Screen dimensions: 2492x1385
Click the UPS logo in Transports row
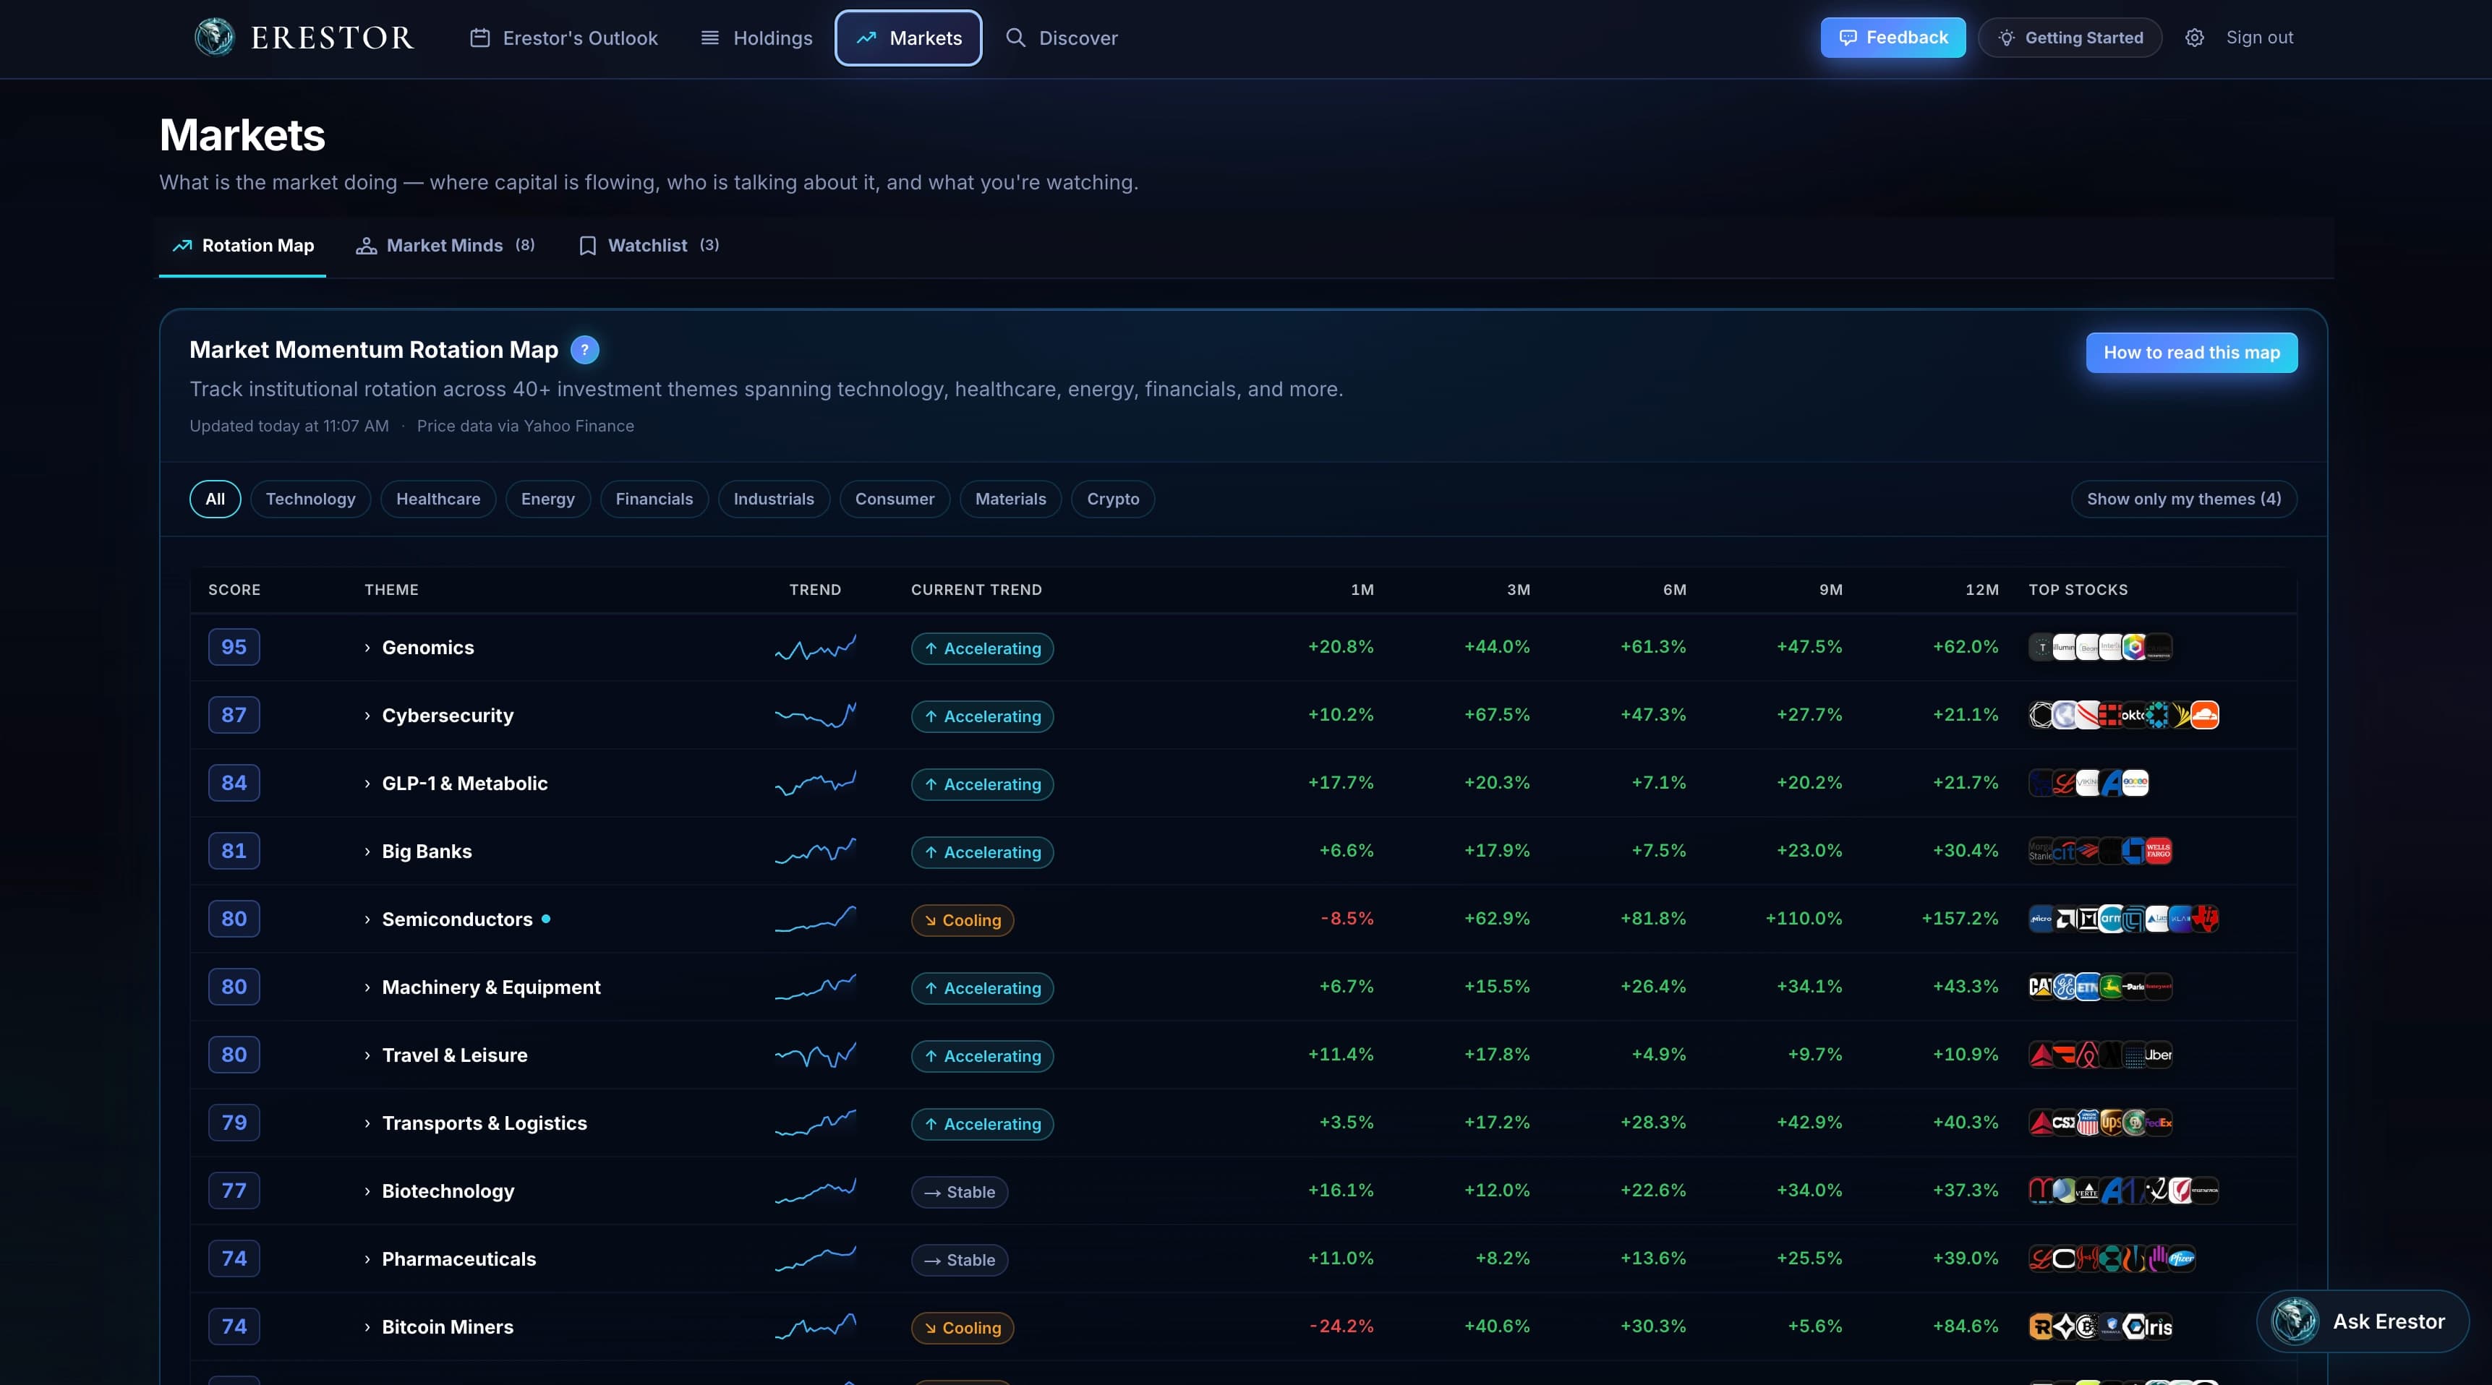(x=2111, y=1122)
